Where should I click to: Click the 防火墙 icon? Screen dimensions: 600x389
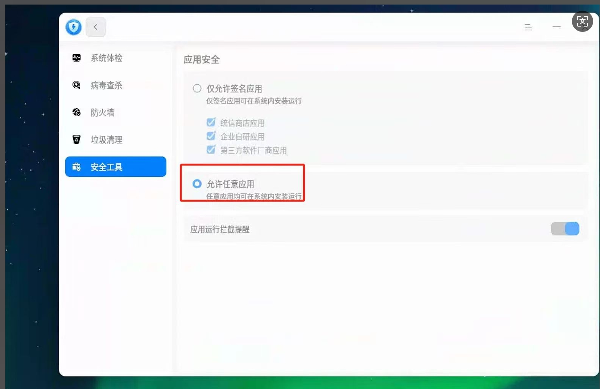point(76,112)
